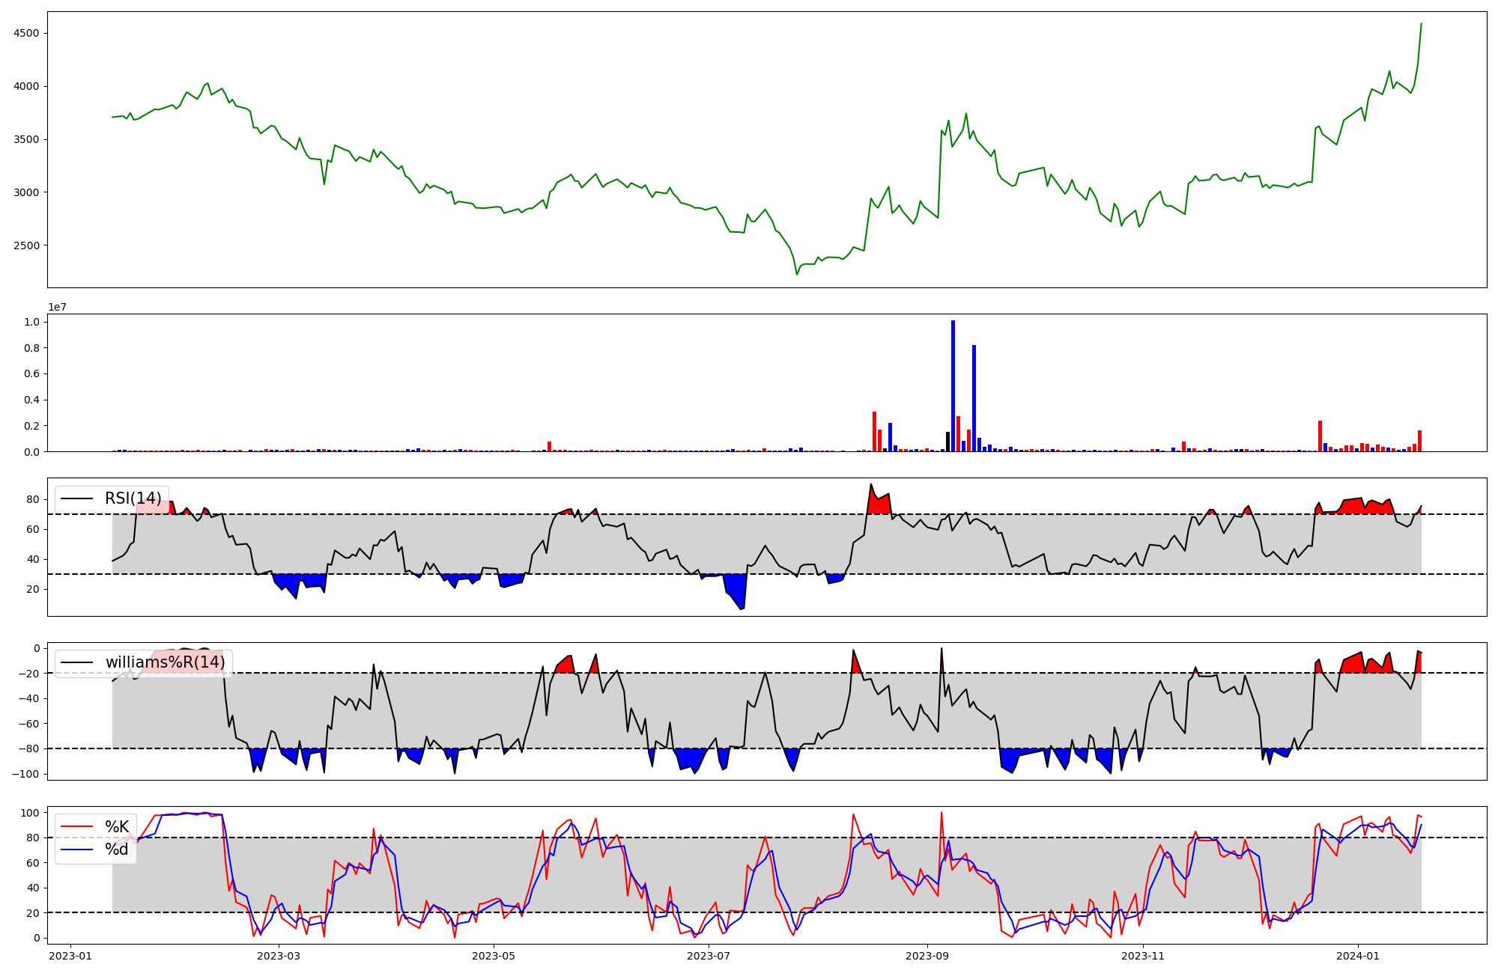
Task: Click the 4000 price axis label
Action: pos(26,86)
